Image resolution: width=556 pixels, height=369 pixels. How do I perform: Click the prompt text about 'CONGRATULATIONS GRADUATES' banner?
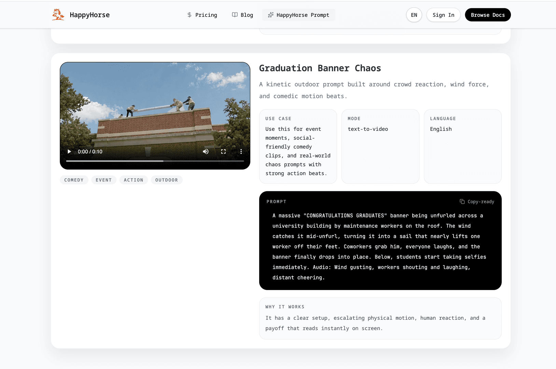379,246
